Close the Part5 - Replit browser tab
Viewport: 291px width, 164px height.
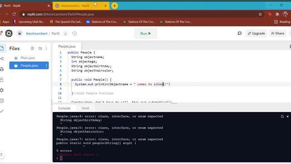49,6
